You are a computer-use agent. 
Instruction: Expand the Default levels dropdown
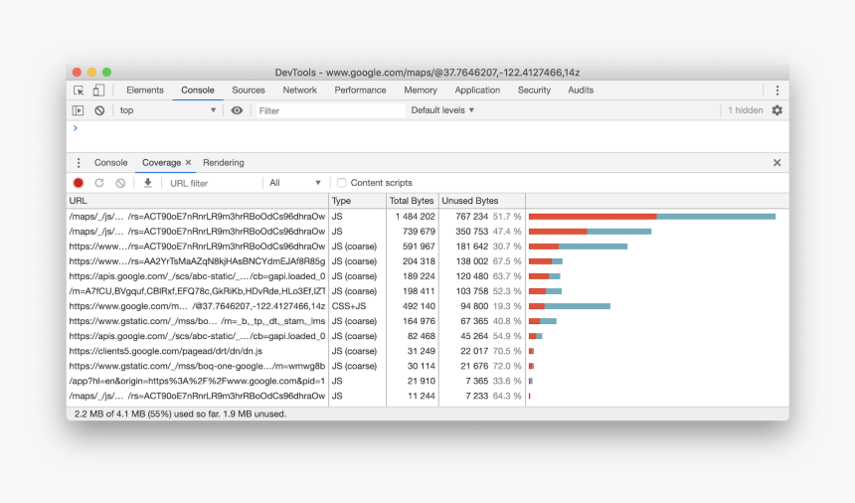[x=442, y=110]
